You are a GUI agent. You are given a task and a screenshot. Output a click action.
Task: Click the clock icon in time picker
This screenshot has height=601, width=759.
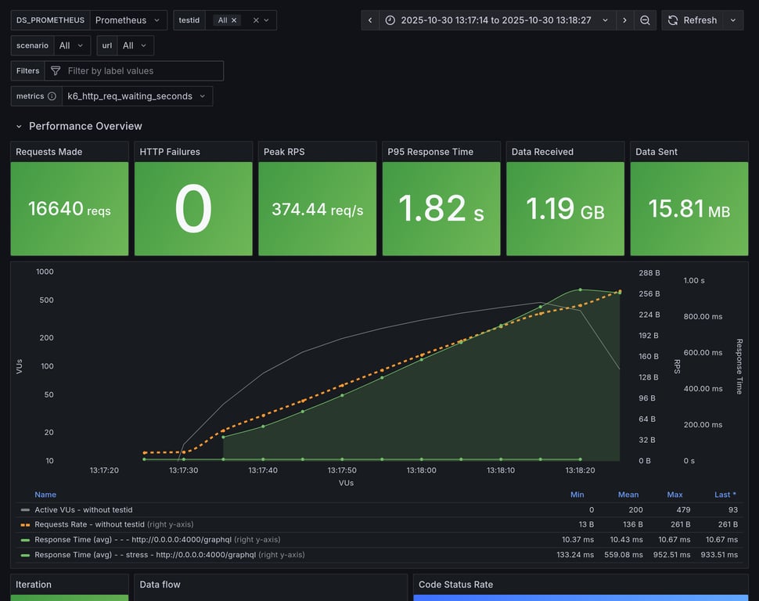pos(390,20)
